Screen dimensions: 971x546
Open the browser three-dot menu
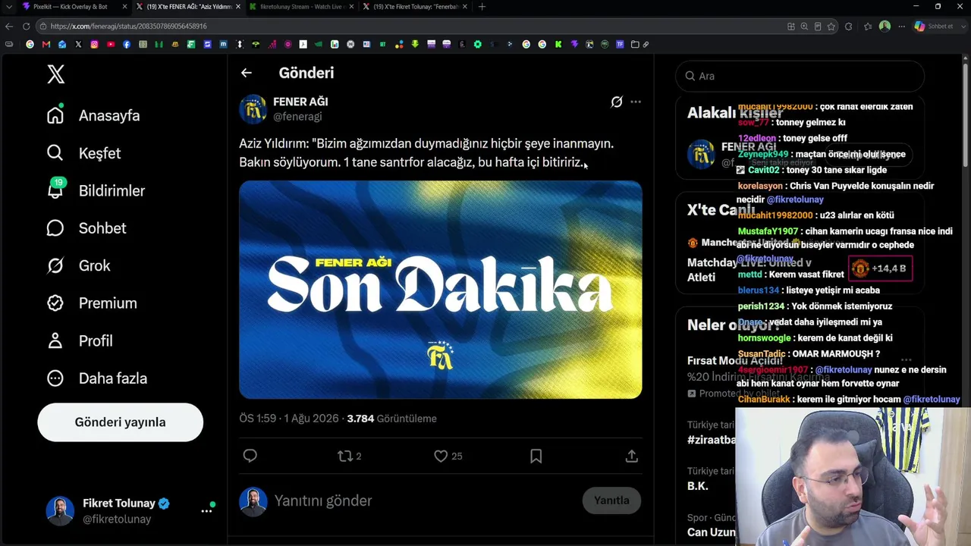pyautogui.click(x=902, y=26)
